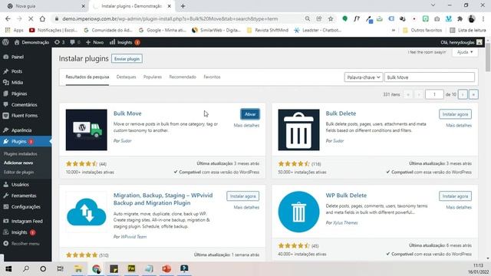Bookmark this page with the star icon
Screen dimensions: 491x276
pos(331,18)
